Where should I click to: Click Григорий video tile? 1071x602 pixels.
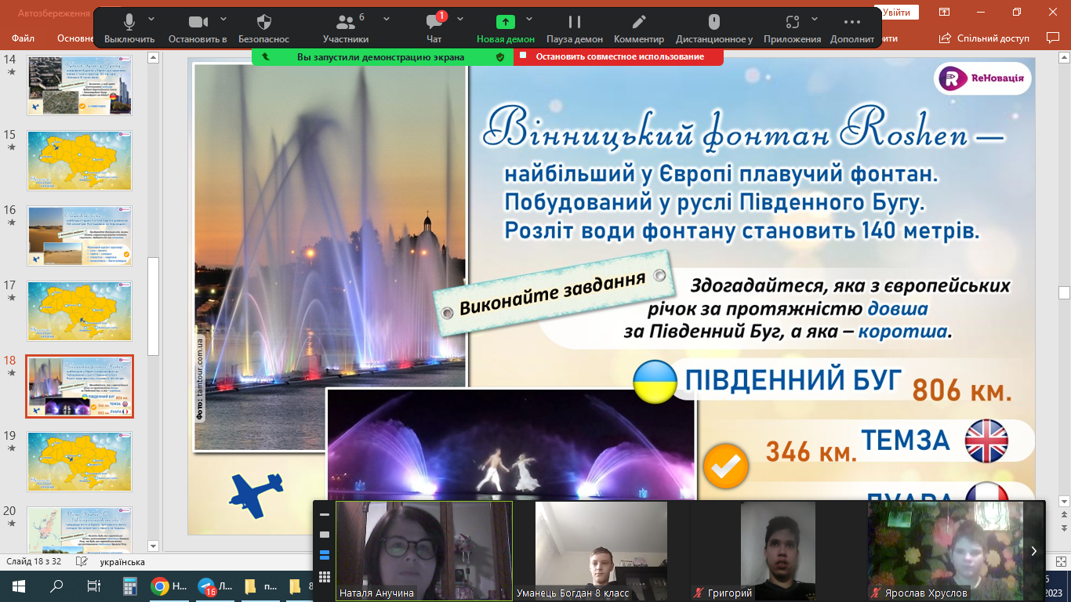[x=778, y=551]
